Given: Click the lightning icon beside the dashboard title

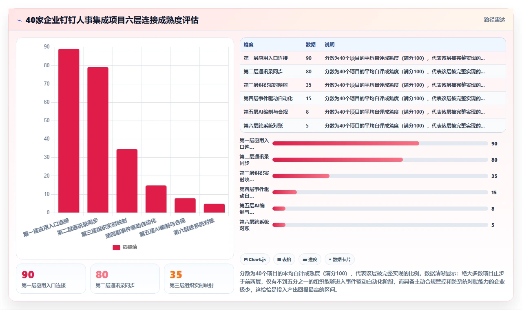Looking at the screenshot, I should tap(20, 20).
